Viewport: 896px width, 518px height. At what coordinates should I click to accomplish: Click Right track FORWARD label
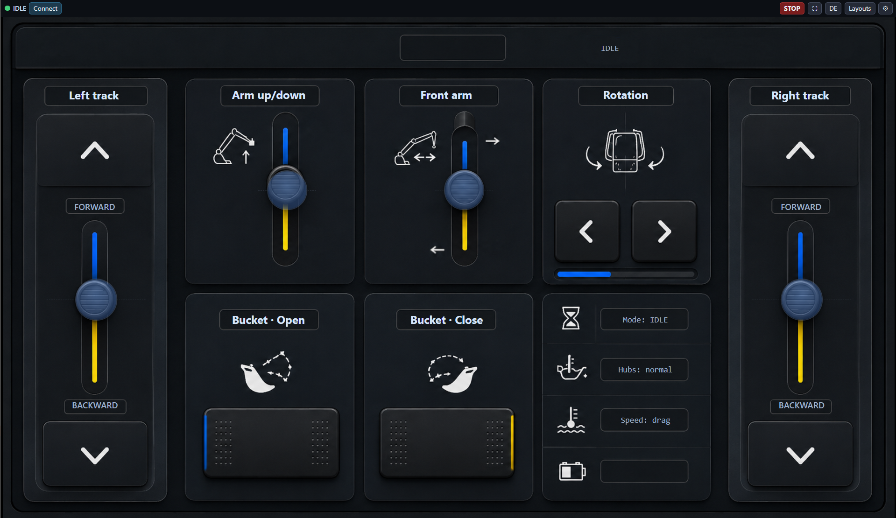[801, 206]
